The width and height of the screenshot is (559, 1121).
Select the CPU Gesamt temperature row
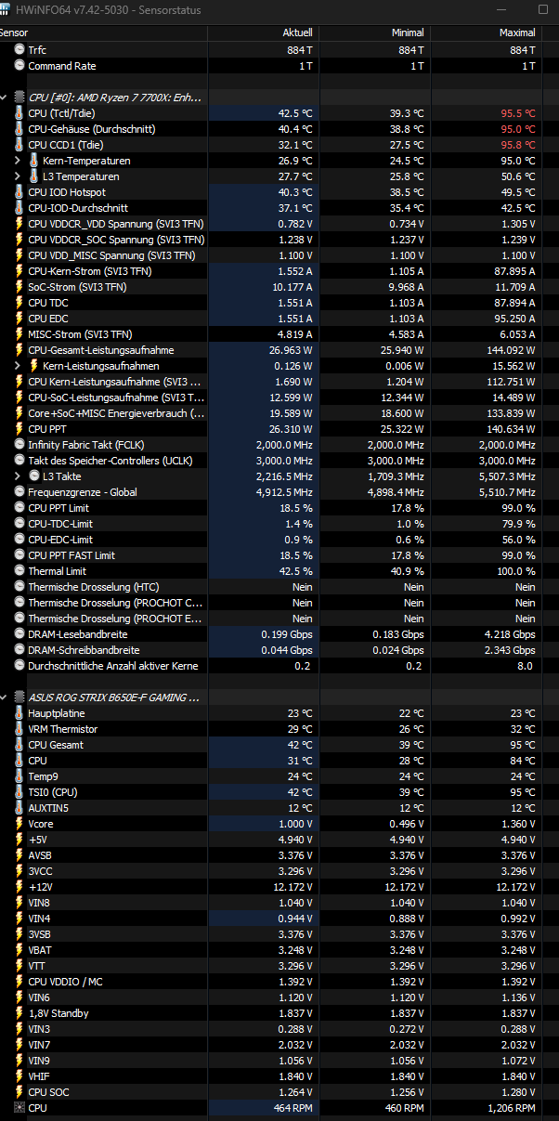point(279,745)
